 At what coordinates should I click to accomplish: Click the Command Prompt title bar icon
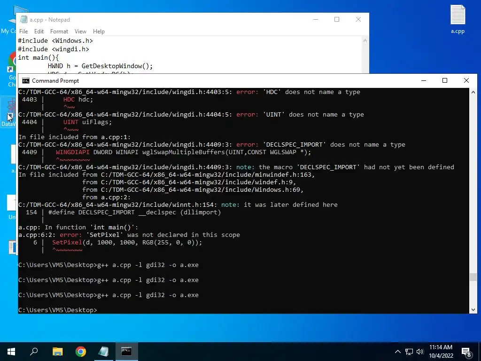26,81
